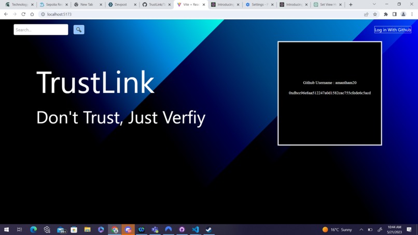View site information icon in address bar
Image resolution: width=418 pixels, height=235 pixels.
pos(43,14)
